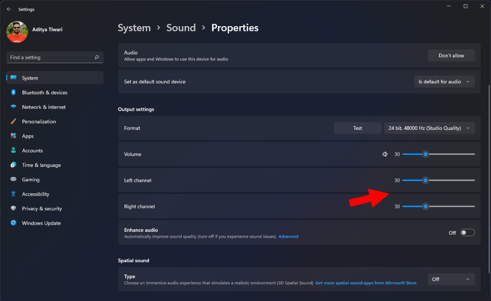
Task: Open the Spatial sound Type dropdown
Action: 451,279
